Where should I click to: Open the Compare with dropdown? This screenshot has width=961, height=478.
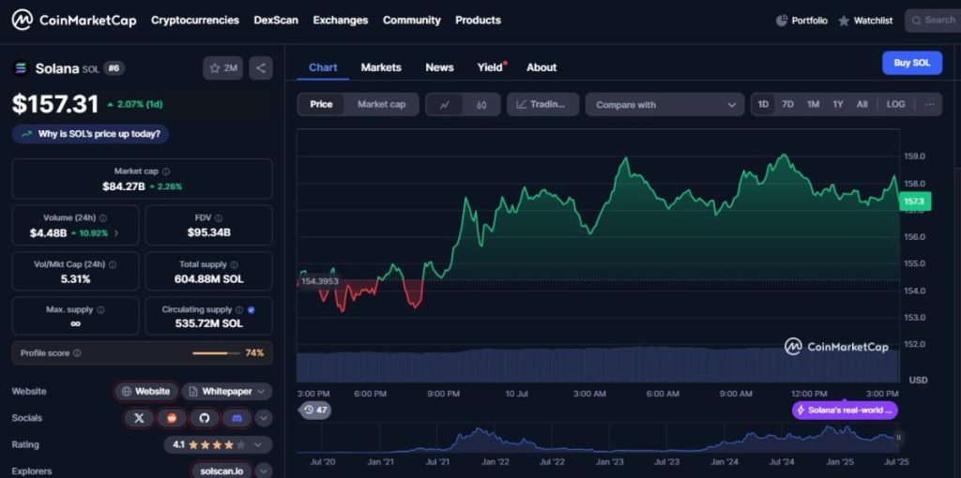664,104
